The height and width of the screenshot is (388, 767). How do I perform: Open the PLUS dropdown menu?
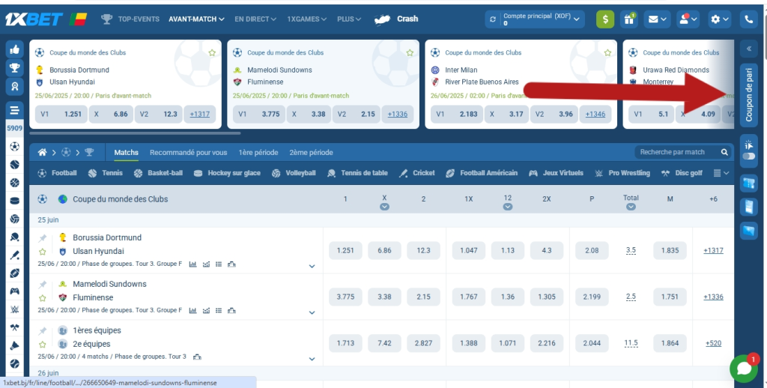349,19
